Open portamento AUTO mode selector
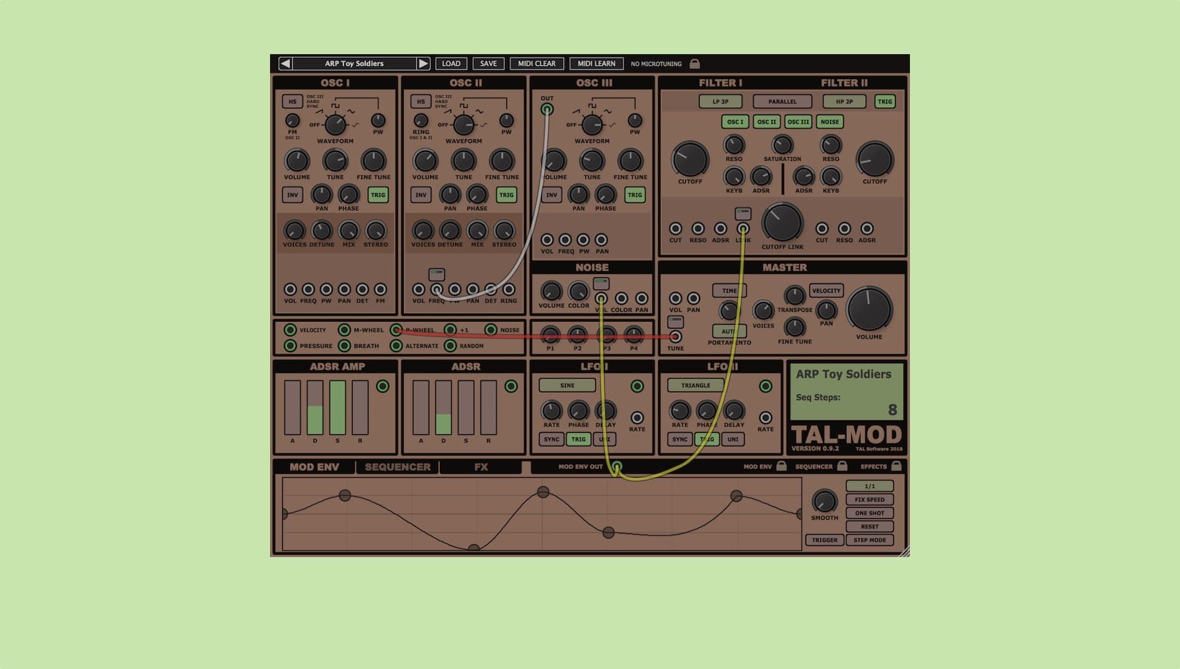1180x669 pixels. pyautogui.click(x=729, y=331)
